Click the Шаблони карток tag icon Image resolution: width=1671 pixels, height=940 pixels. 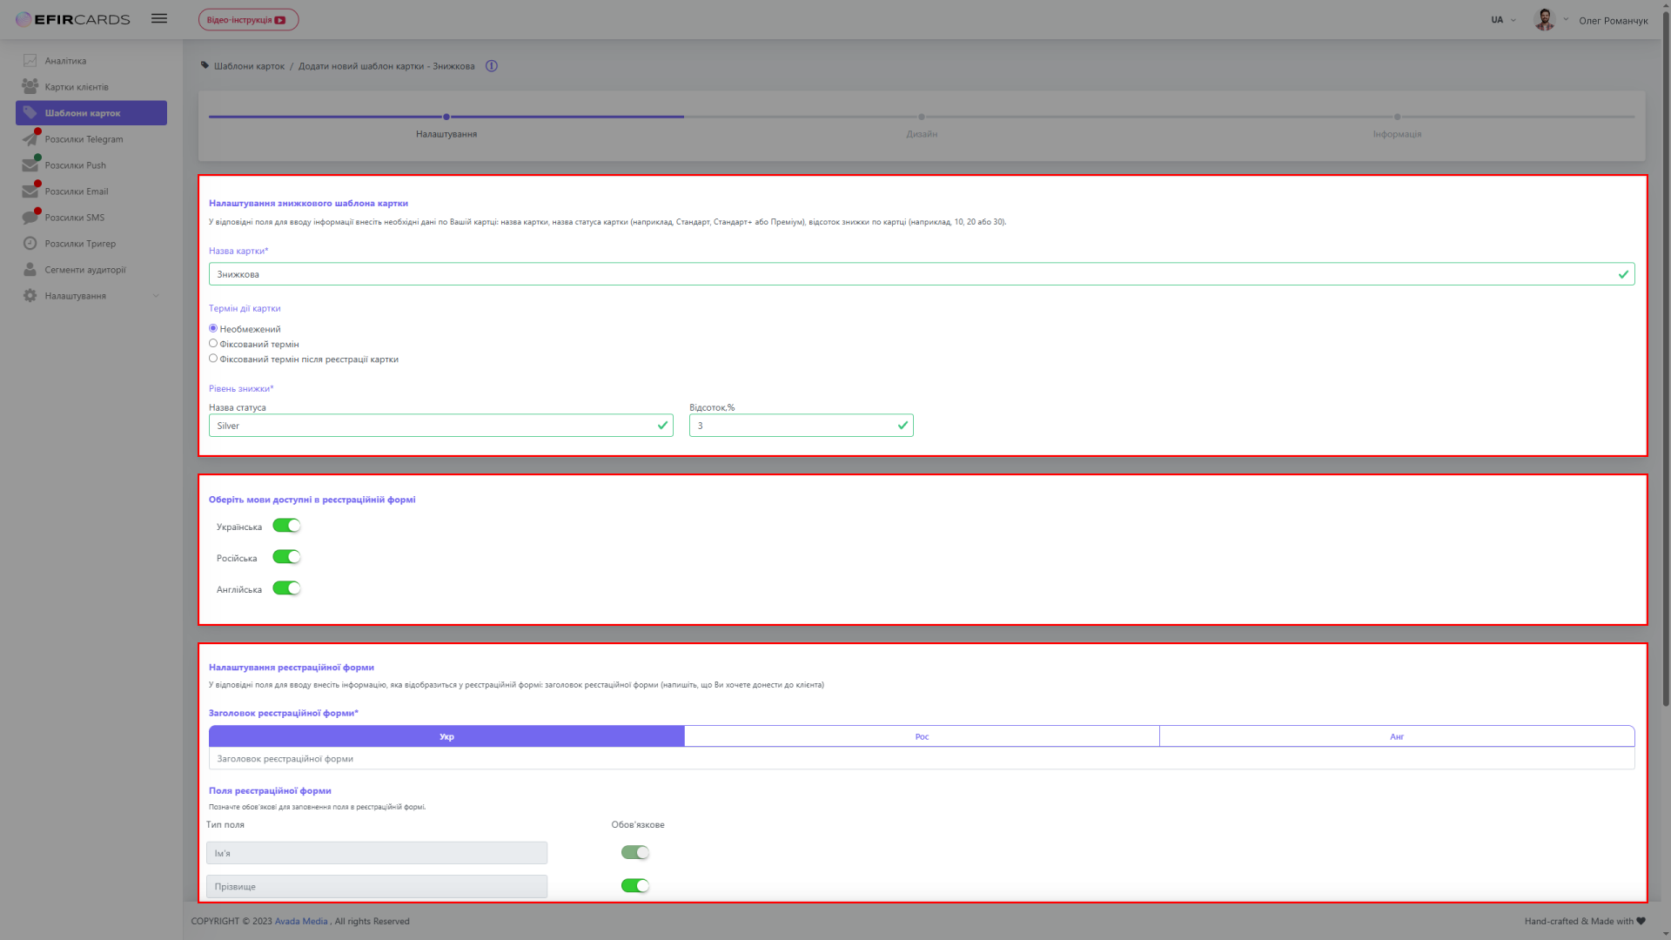(29, 112)
